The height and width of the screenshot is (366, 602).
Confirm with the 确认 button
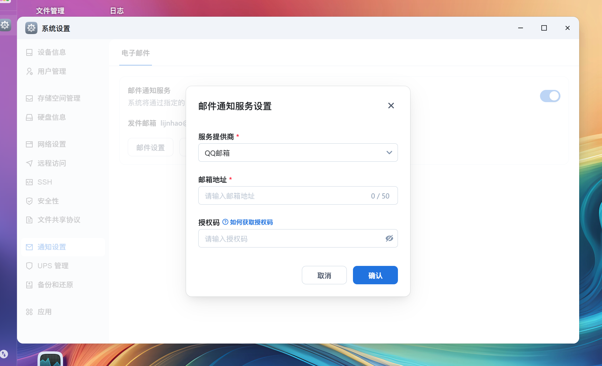(375, 275)
